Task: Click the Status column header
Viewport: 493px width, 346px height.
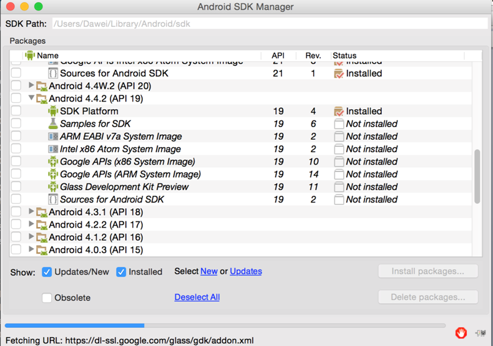Action: click(398, 55)
